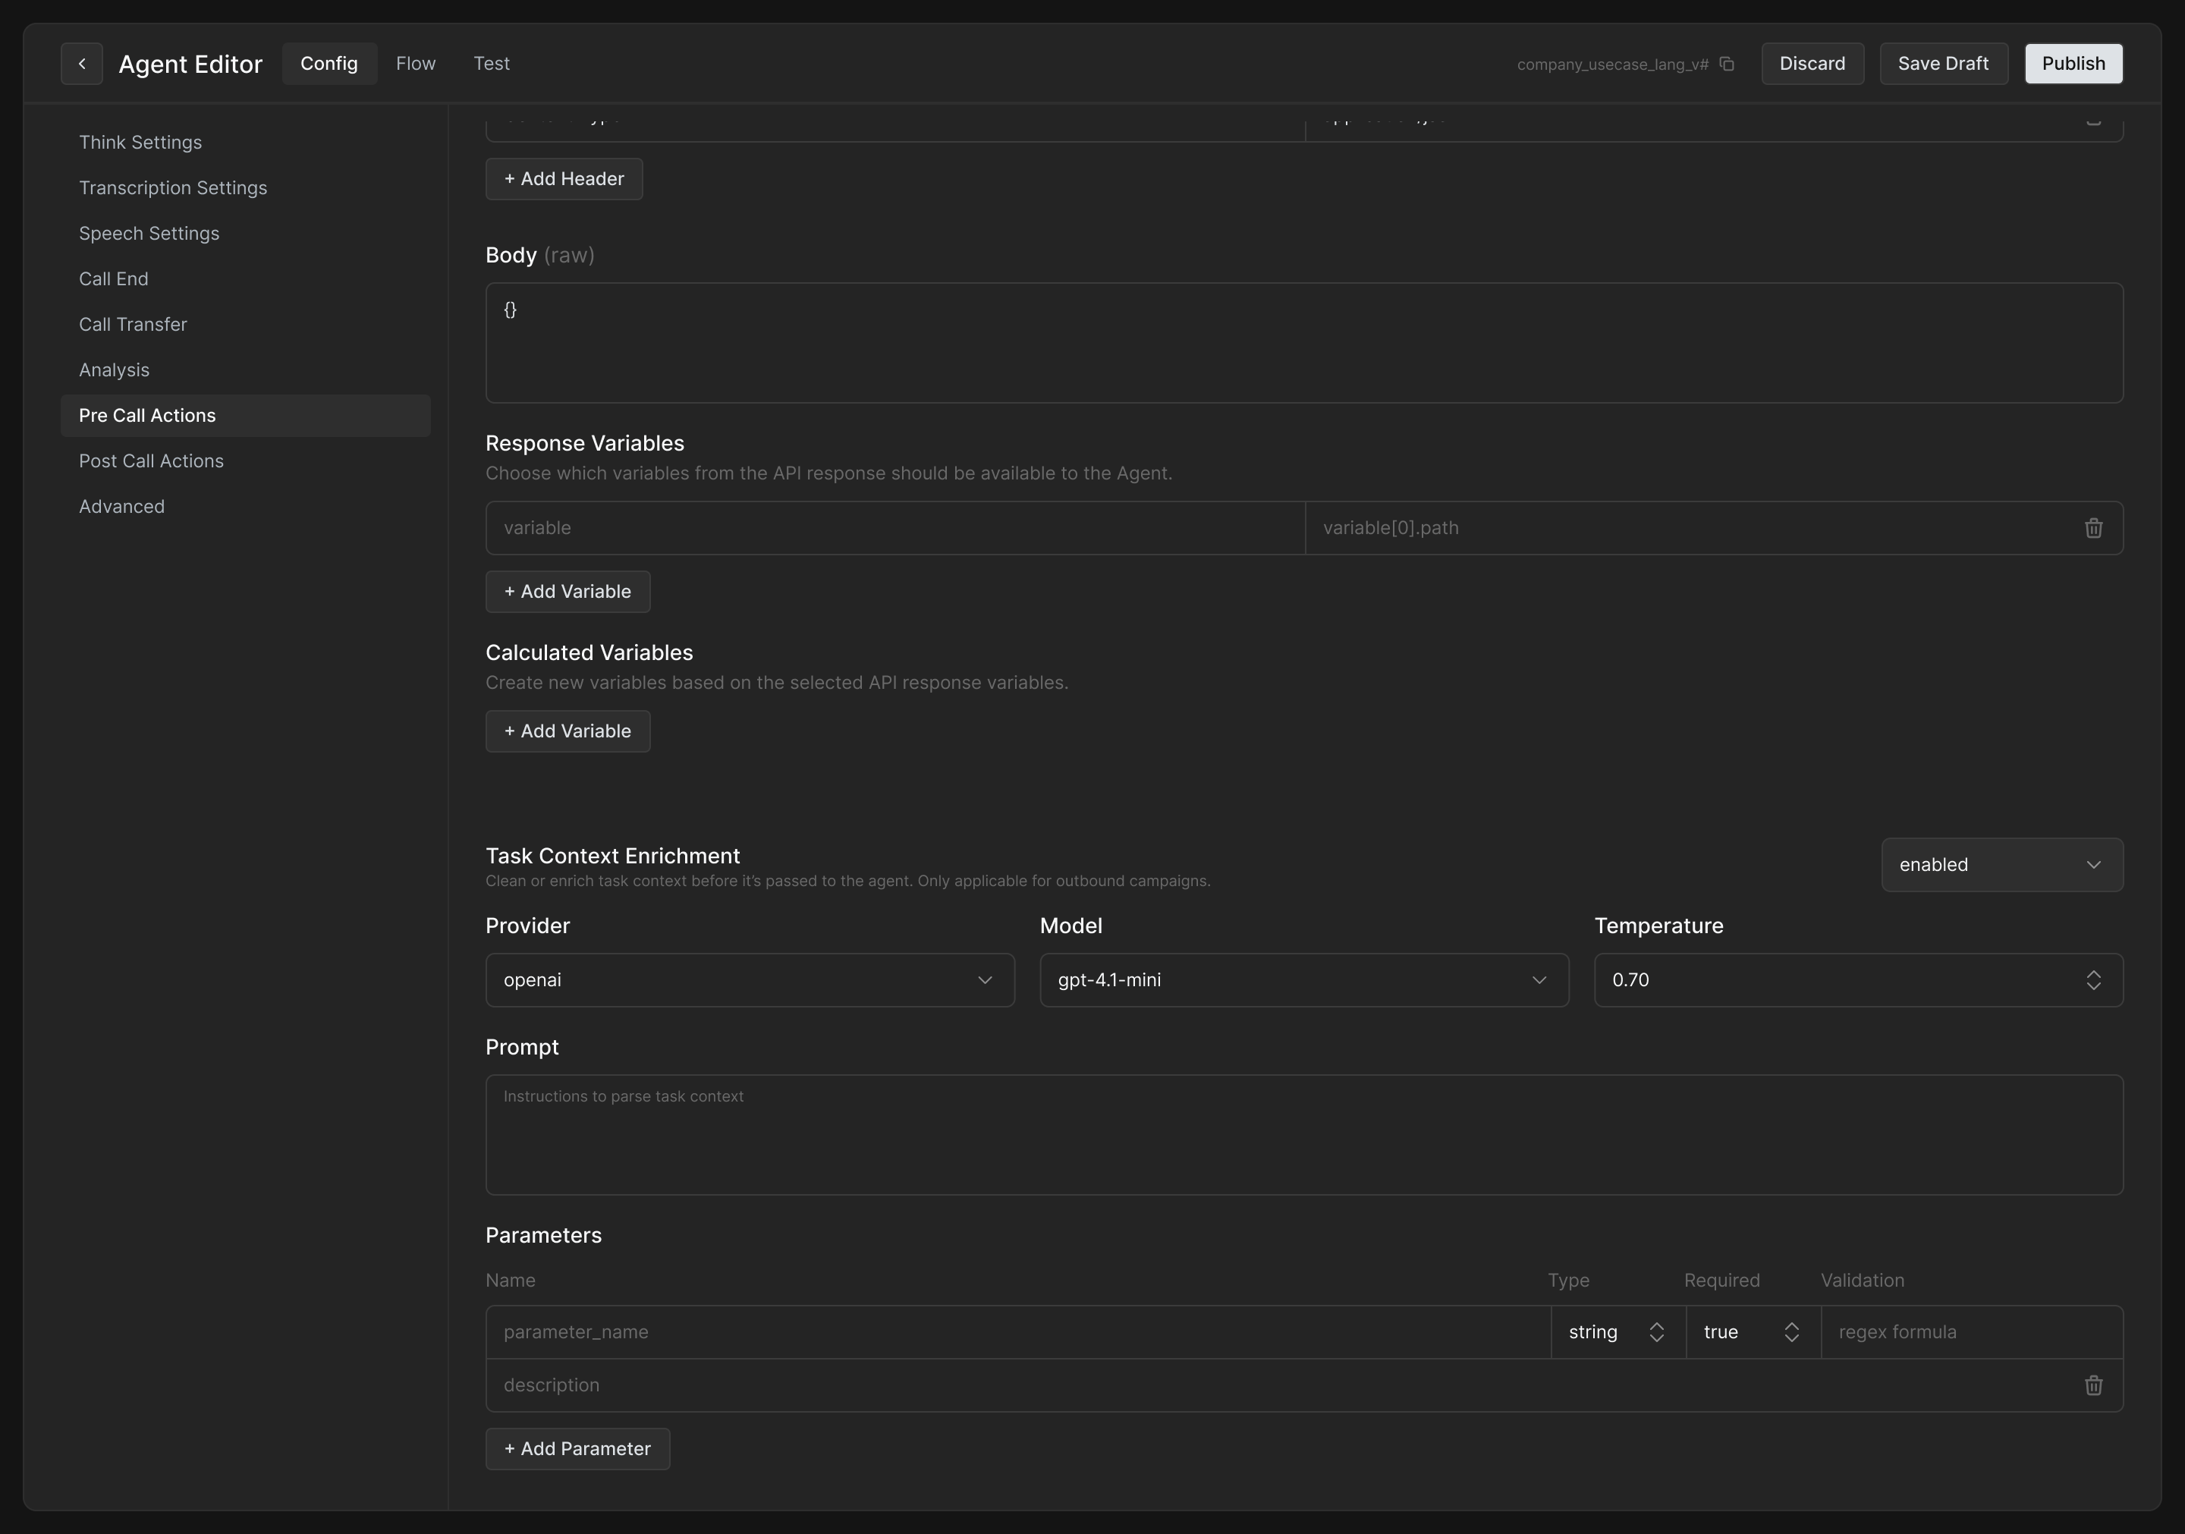
Task: Add a new Parameter
Action: pyautogui.click(x=577, y=1448)
